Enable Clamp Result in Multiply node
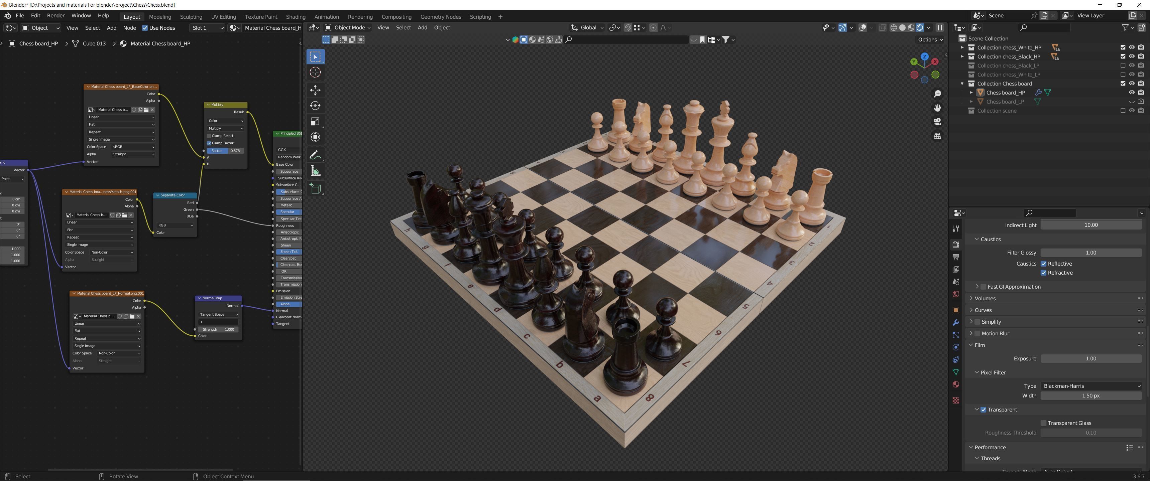 coord(209,136)
